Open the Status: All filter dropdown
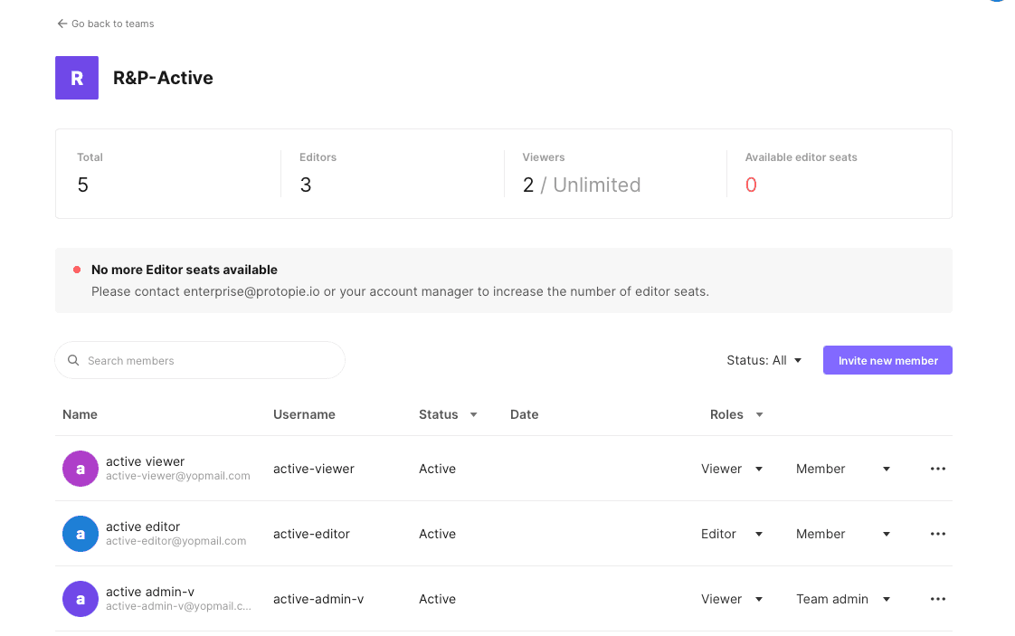This screenshot has width=1015, height=636. 764,360
